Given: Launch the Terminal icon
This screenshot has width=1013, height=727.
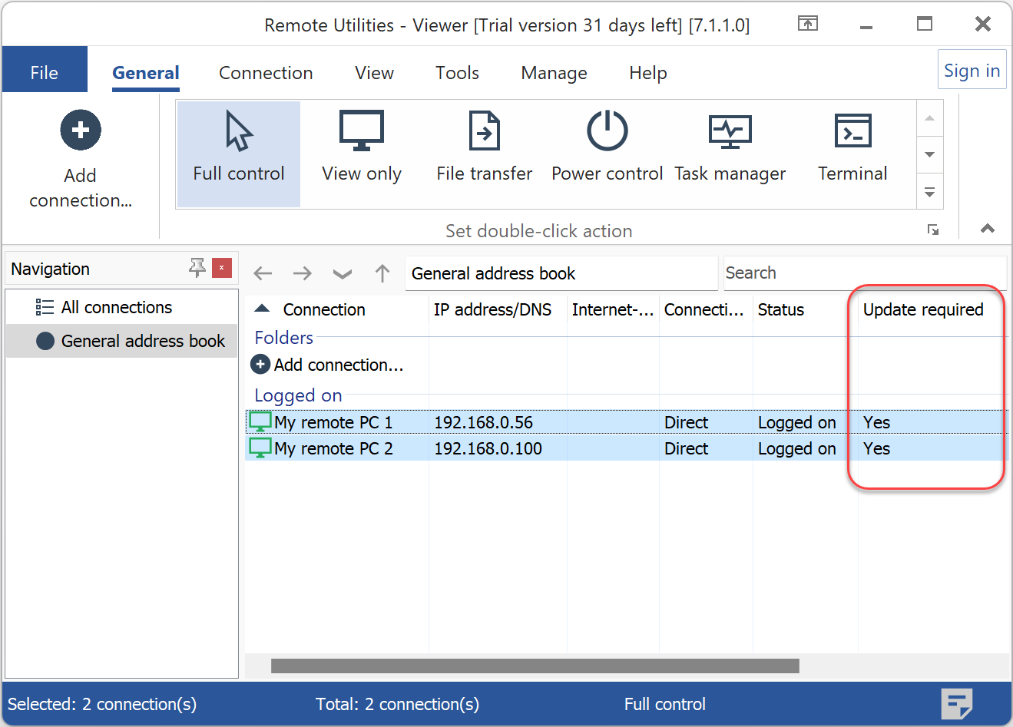Looking at the screenshot, I should tap(852, 132).
